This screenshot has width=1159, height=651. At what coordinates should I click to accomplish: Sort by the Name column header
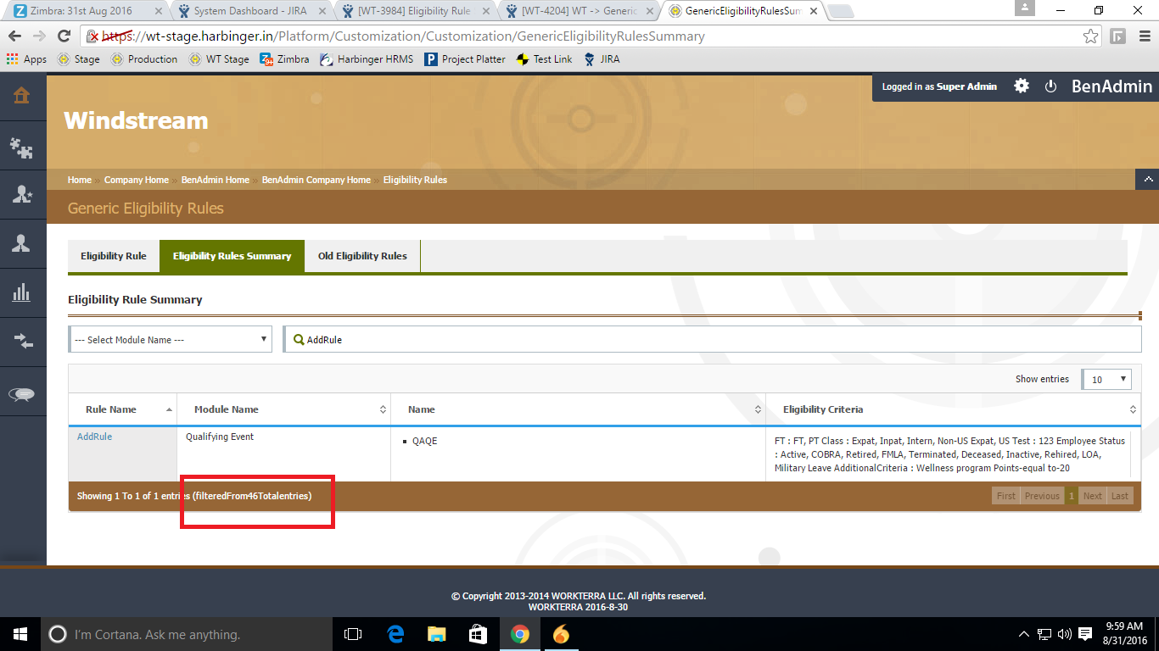tap(578, 409)
